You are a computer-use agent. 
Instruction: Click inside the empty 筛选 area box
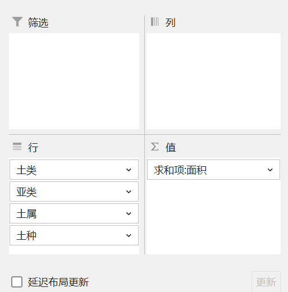tap(74, 81)
